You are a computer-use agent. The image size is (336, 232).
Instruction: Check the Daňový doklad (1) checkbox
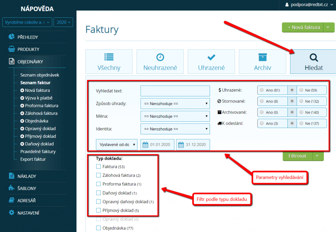(x=98, y=193)
